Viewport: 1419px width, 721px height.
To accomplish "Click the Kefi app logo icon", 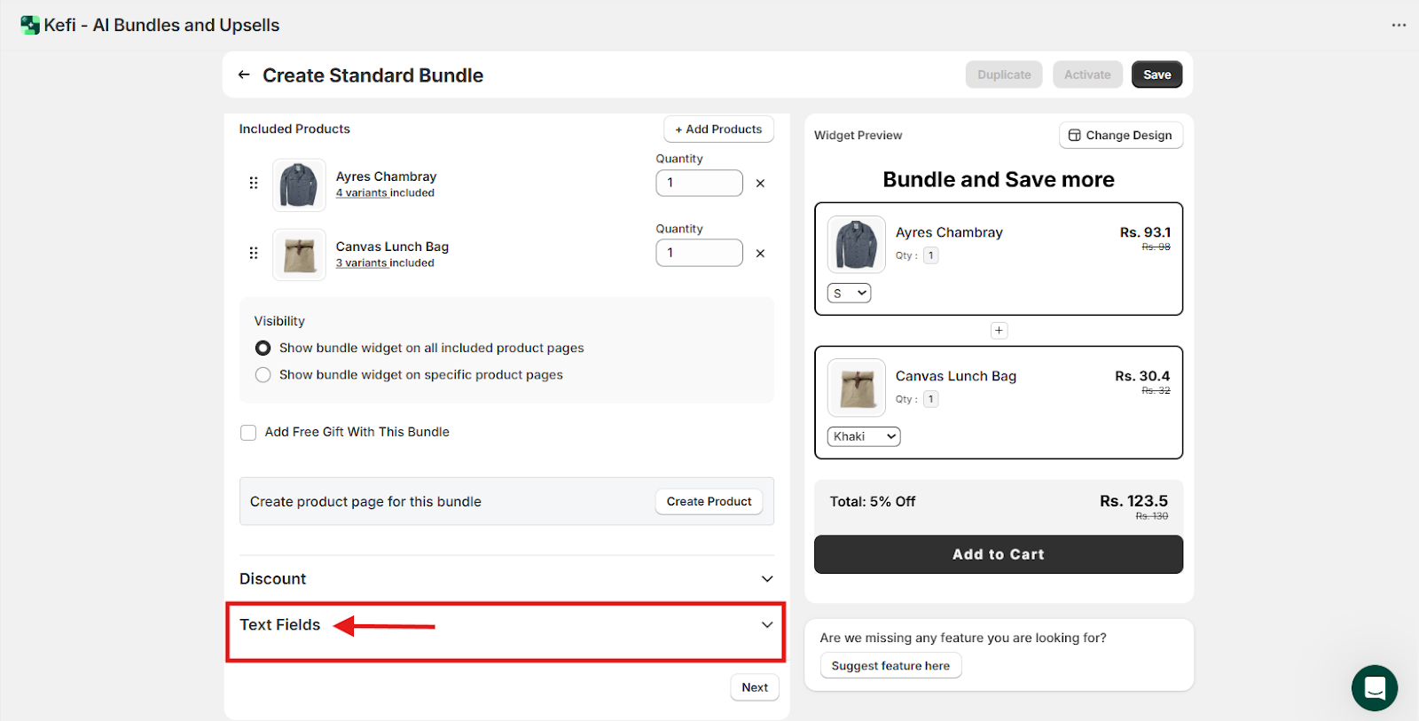I will (30, 25).
